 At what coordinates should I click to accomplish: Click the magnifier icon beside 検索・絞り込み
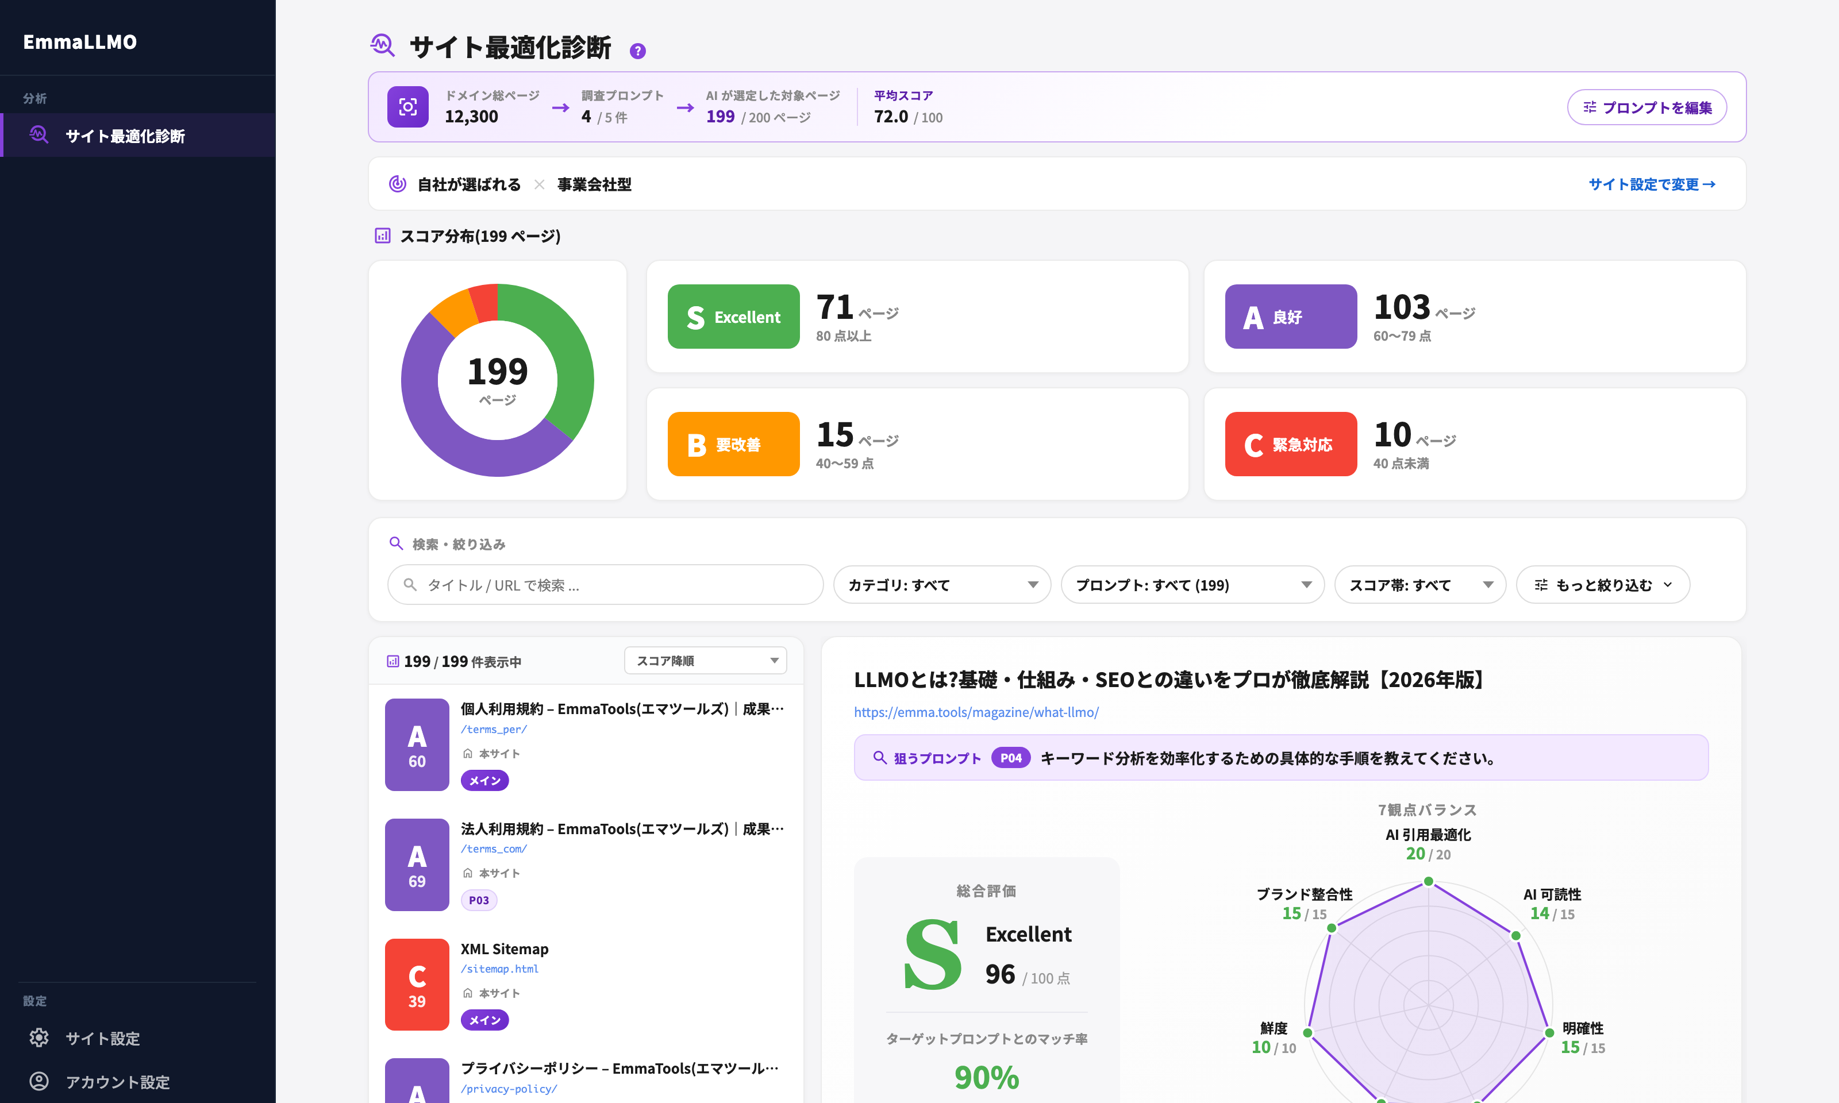click(x=396, y=543)
